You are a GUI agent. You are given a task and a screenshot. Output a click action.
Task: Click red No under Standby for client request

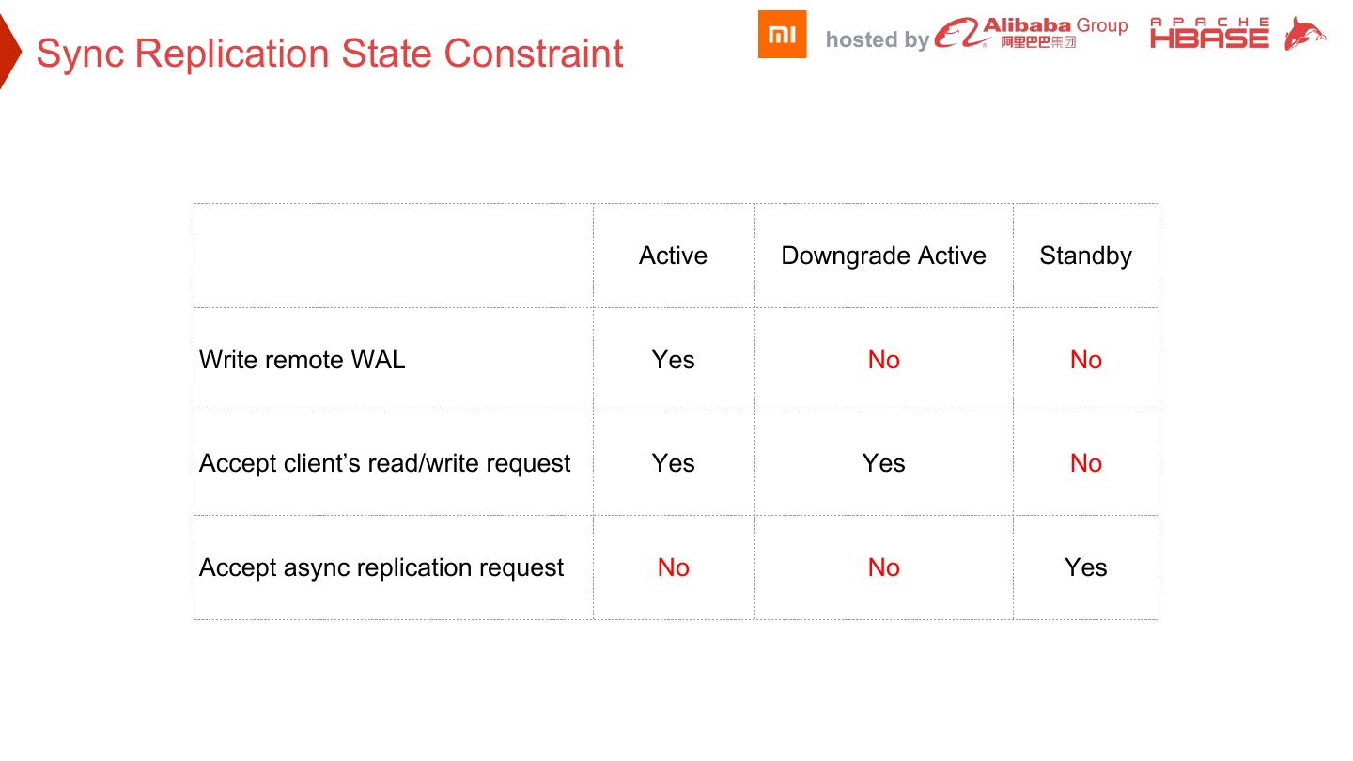(x=1085, y=463)
